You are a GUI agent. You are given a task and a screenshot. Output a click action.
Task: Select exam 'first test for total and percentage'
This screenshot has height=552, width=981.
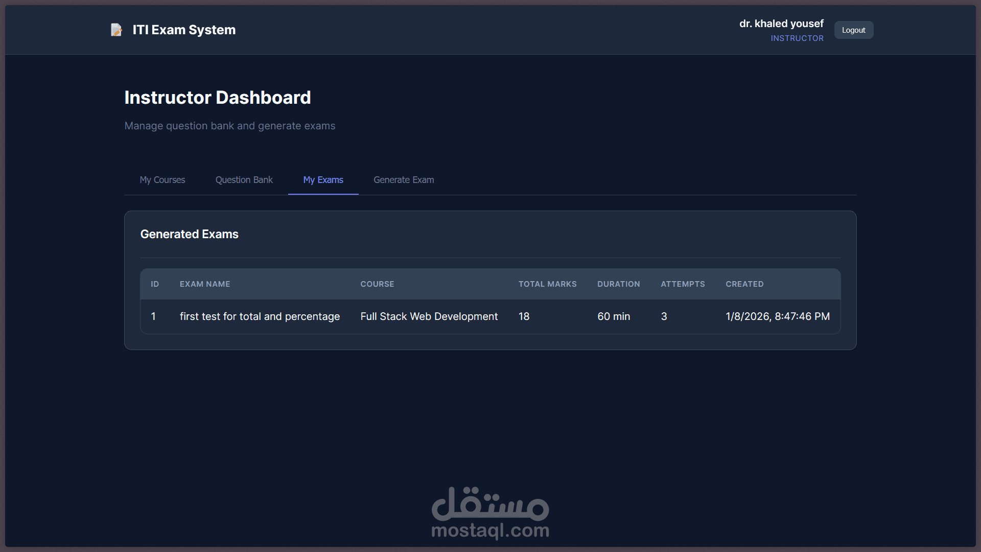coord(260,317)
